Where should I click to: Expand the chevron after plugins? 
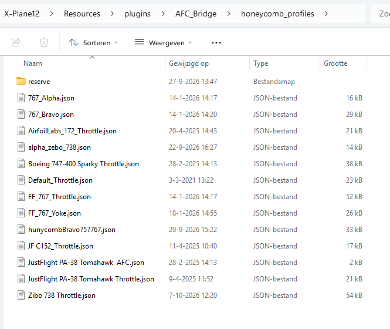pos(163,14)
